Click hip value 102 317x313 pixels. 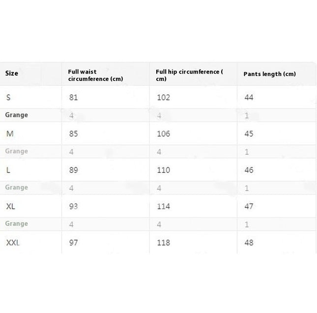pyautogui.click(x=163, y=98)
